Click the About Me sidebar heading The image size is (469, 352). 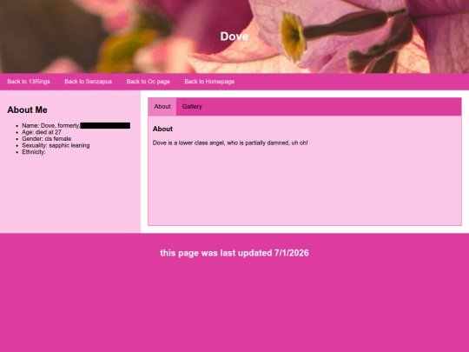tap(27, 110)
